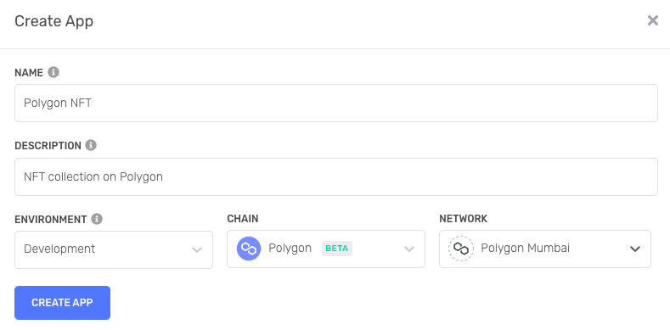Expand the Chain dropdown chevron

pos(409,249)
